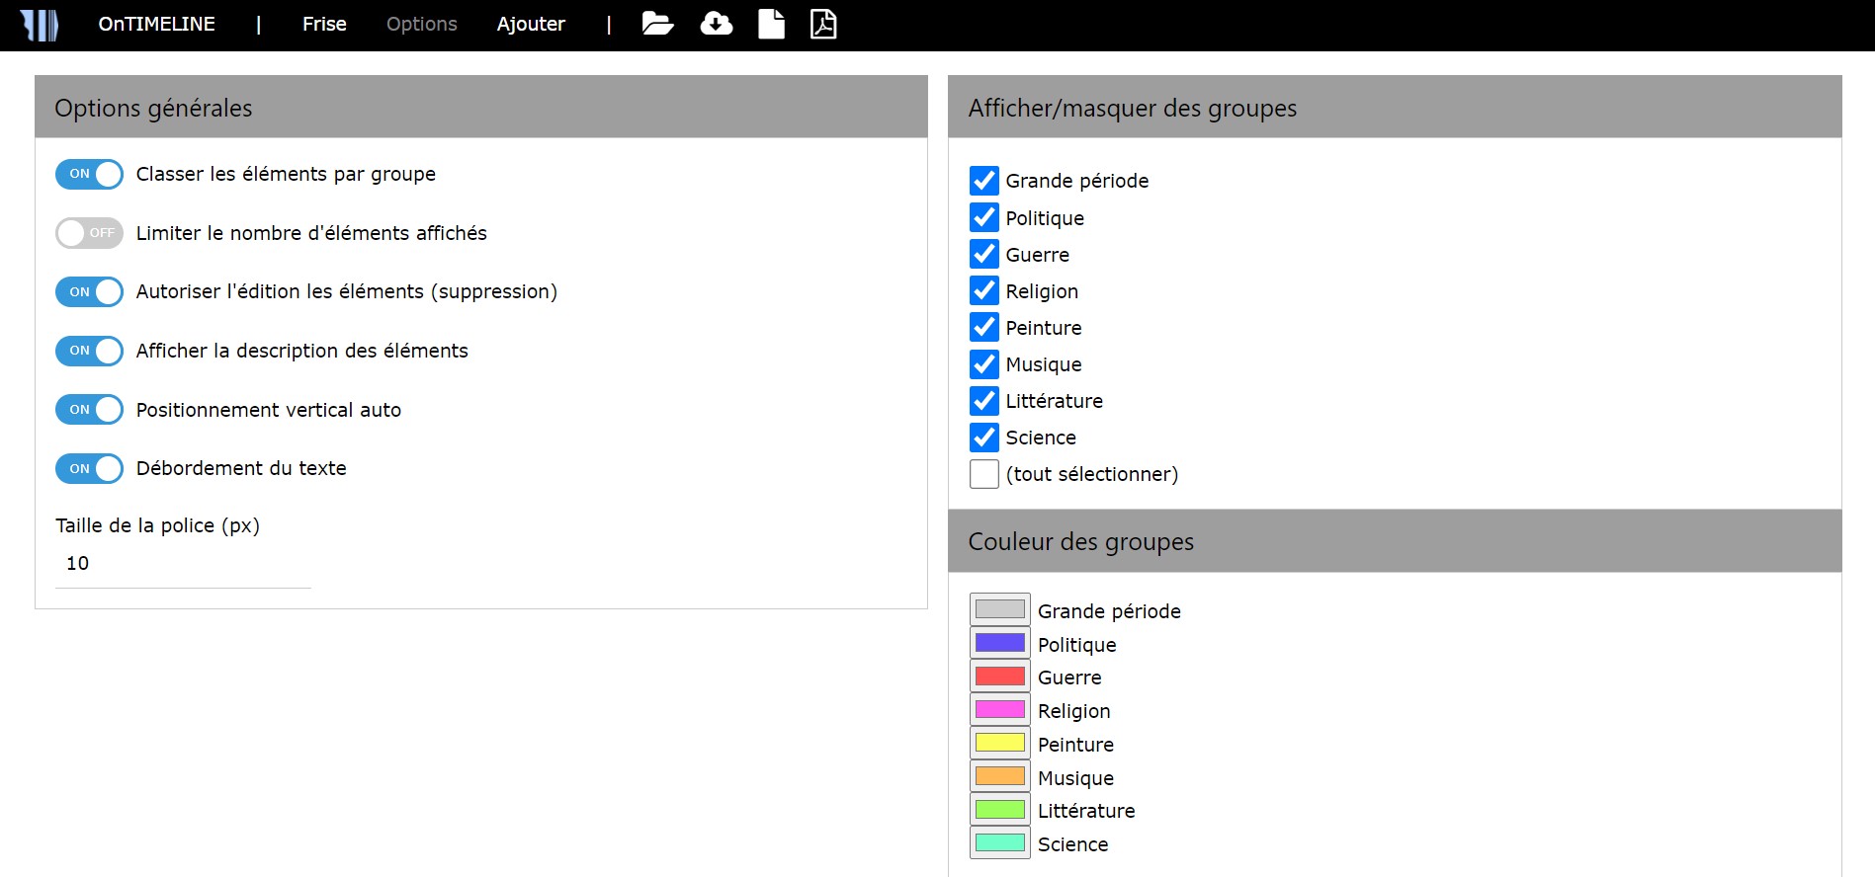Open the Ajouter menu
Viewport: 1875px width, 877px height.
531,24
